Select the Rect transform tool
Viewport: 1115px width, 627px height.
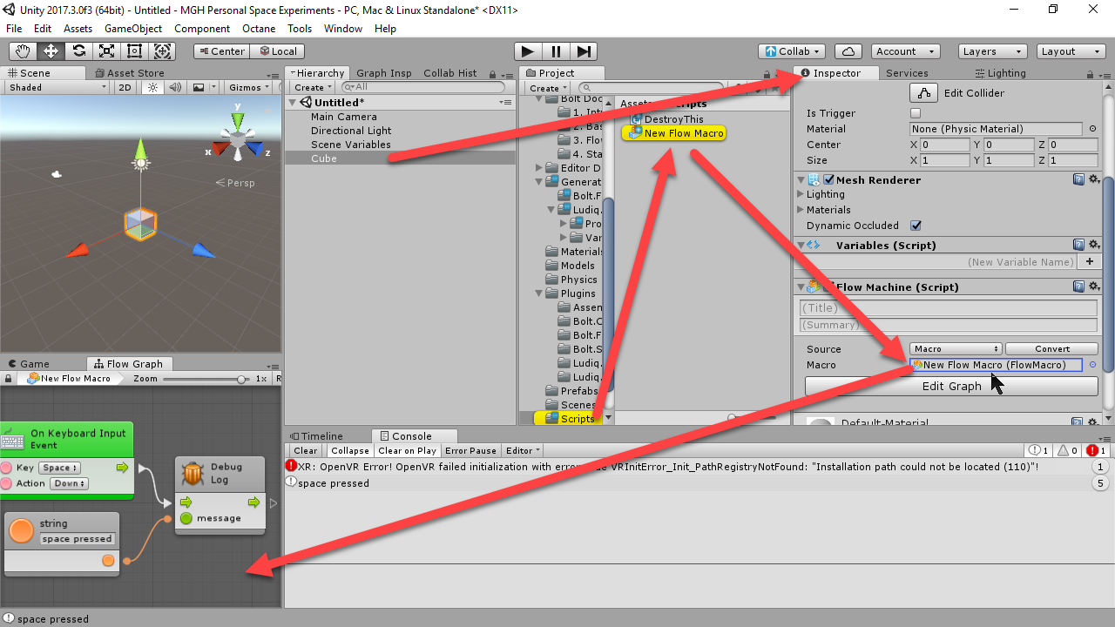tap(134, 51)
